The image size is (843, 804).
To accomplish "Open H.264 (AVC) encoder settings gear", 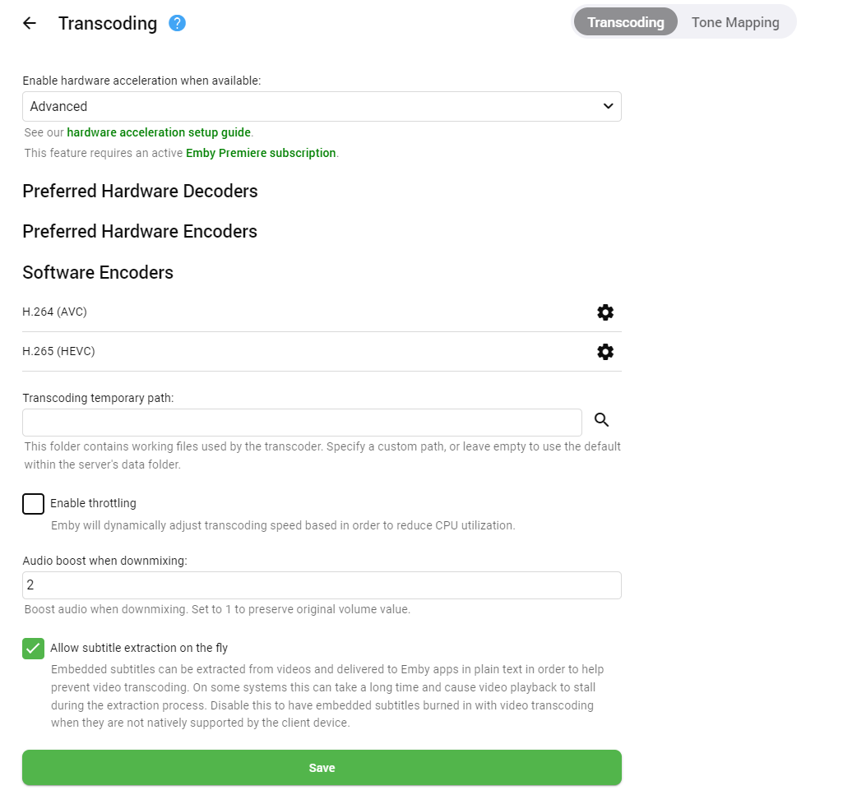I will pyautogui.click(x=605, y=312).
